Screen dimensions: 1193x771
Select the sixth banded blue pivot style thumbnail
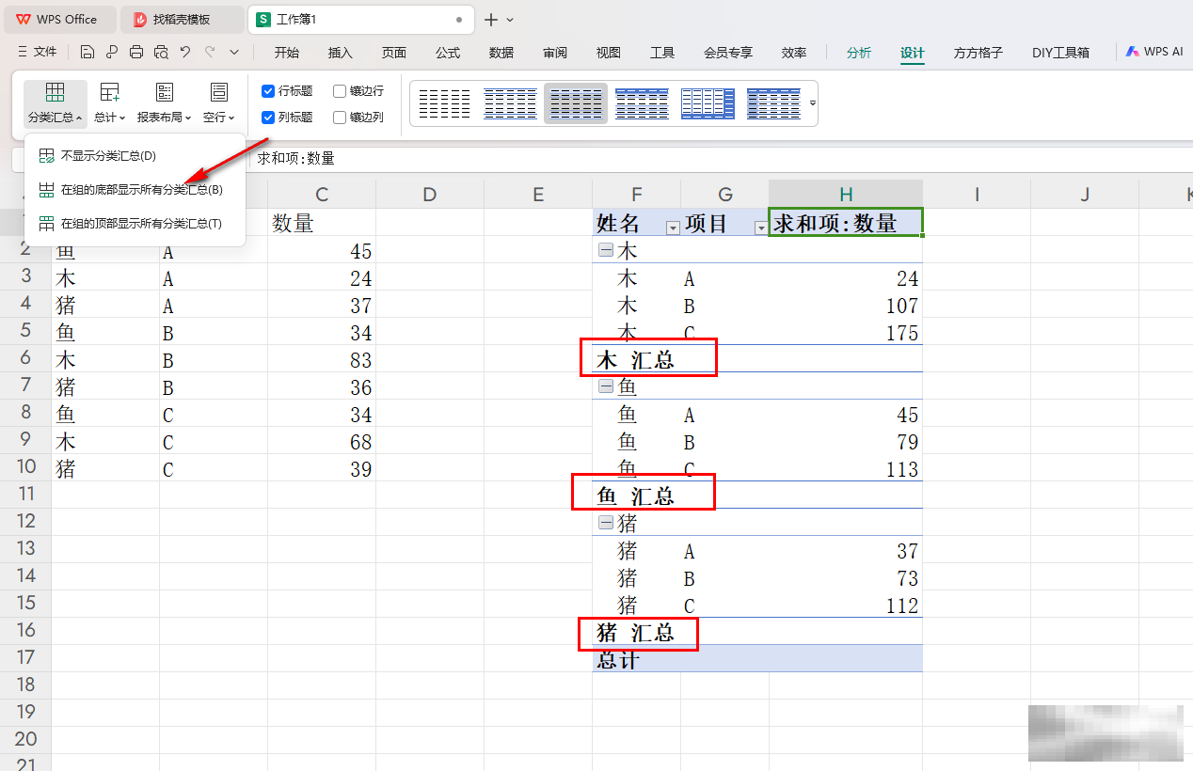(x=773, y=103)
